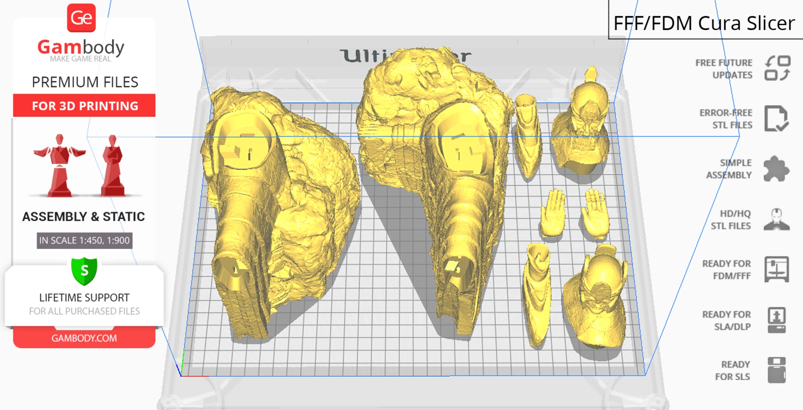803x410 pixels.
Task: Click the red Ge Gambody logo badge
Action: point(82,17)
